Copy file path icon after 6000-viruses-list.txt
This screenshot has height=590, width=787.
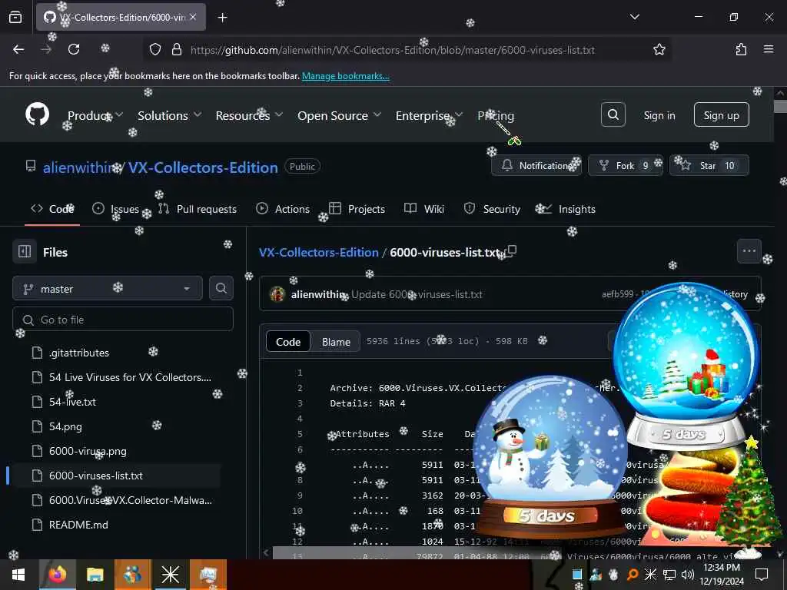pos(511,251)
